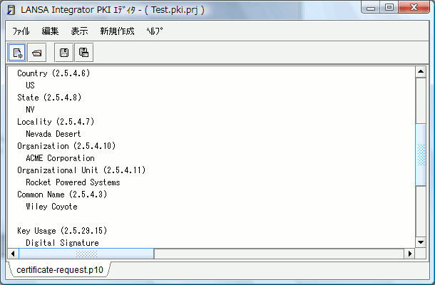This screenshot has height=285, width=435.
Task: Click the 'Organization (2.5.4.10)' line
Action: [x=66, y=146]
